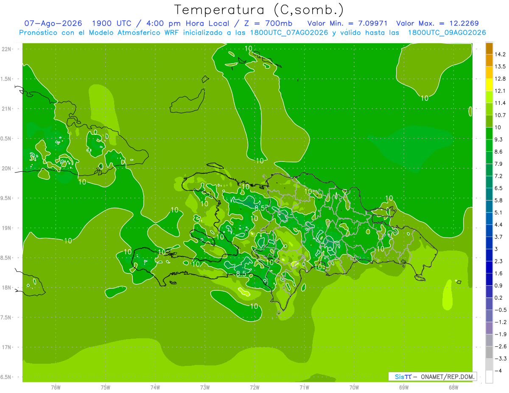Click the "12.8" color scale value
Screen dimensions: 509x393
[x=500, y=79]
